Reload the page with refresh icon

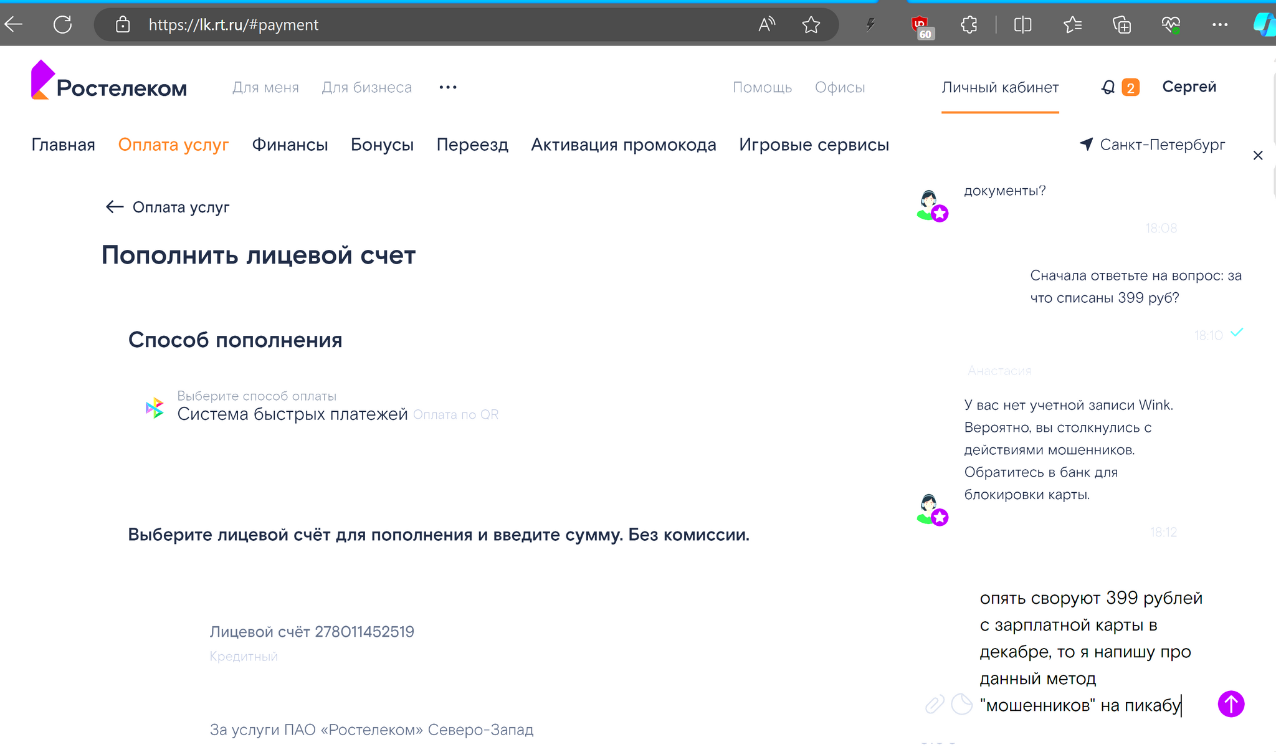62,25
